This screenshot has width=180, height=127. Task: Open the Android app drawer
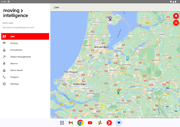62,123
